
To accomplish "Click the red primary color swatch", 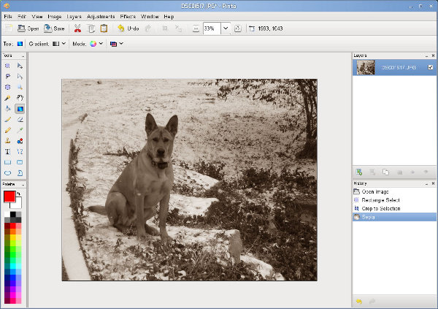I will [9, 197].
